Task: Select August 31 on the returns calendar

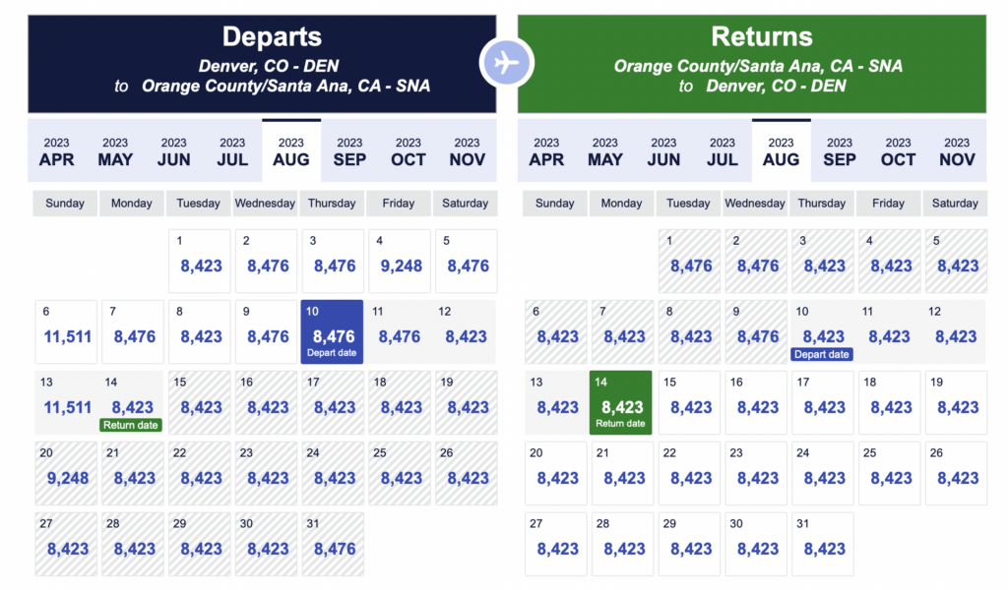Action: (x=822, y=543)
